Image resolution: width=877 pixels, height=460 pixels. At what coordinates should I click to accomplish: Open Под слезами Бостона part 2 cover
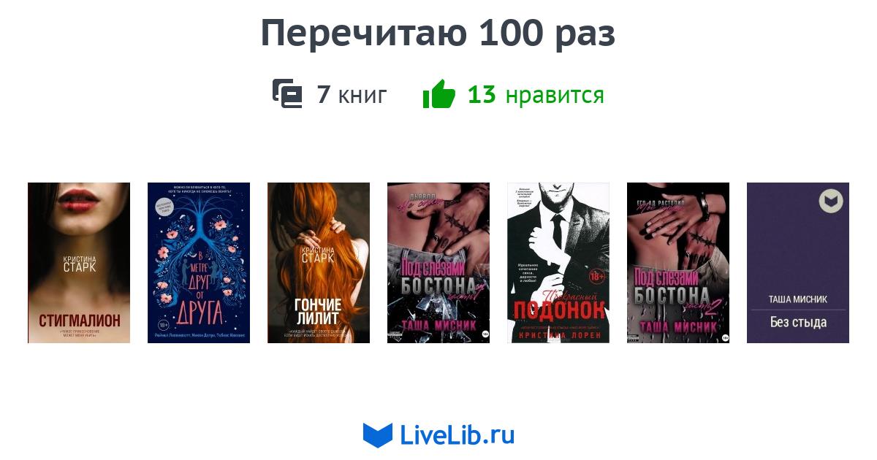(678, 263)
